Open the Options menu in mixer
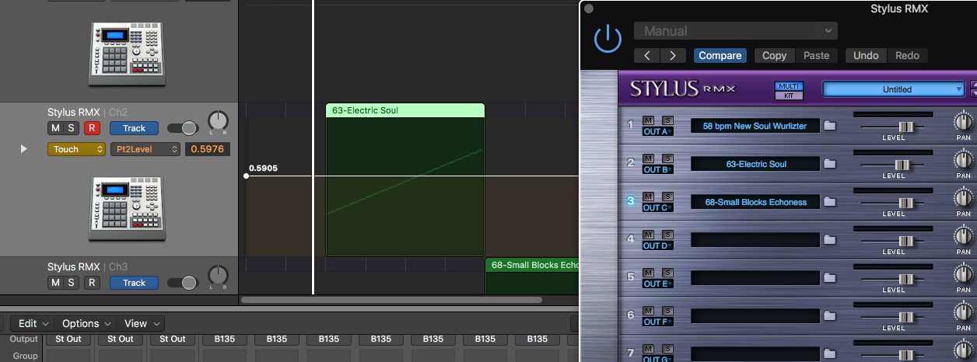 point(86,323)
